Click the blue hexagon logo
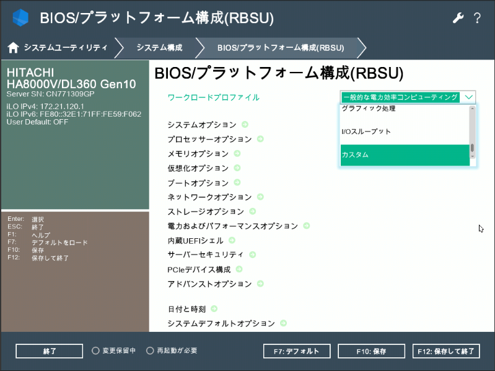The width and height of the screenshot is (495, 371). point(20,17)
